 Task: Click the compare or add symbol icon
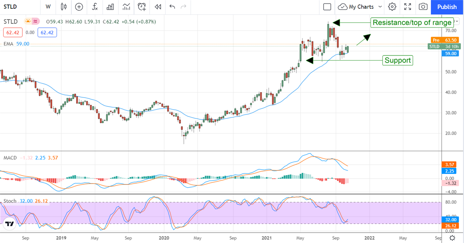click(x=79, y=7)
